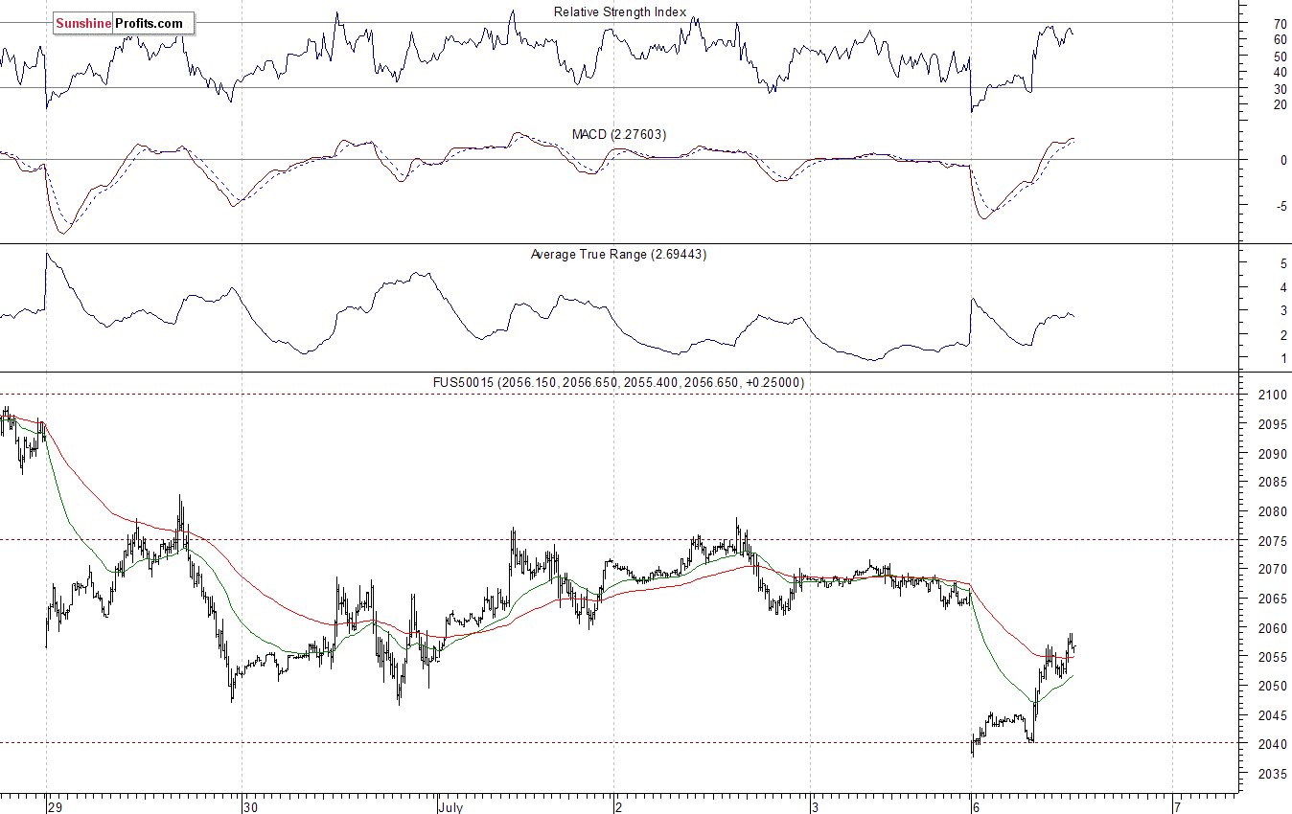This screenshot has width=1292, height=814.
Task: Click the Average True Range (2.69443) label
Action: click(x=618, y=255)
